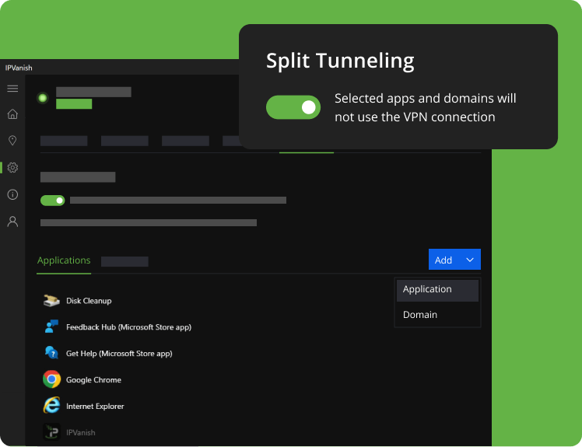Toggle the small green switch in settings
This screenshot has height=447, width=582.
click(x=53, y=201)
